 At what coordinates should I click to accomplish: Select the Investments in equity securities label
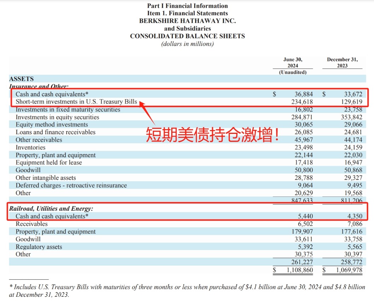pos(57,117)
